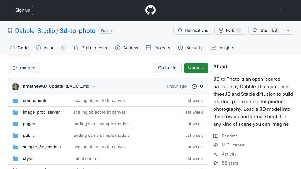
Task: Click the public folder icon
Action: tap(15, 136)
